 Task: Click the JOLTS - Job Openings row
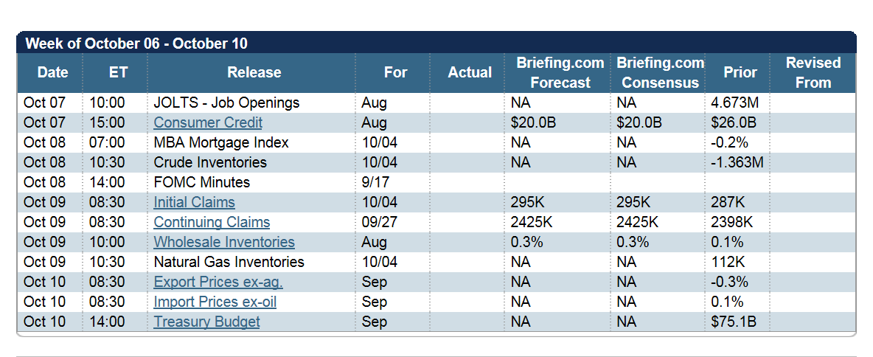tap(226, 103)
